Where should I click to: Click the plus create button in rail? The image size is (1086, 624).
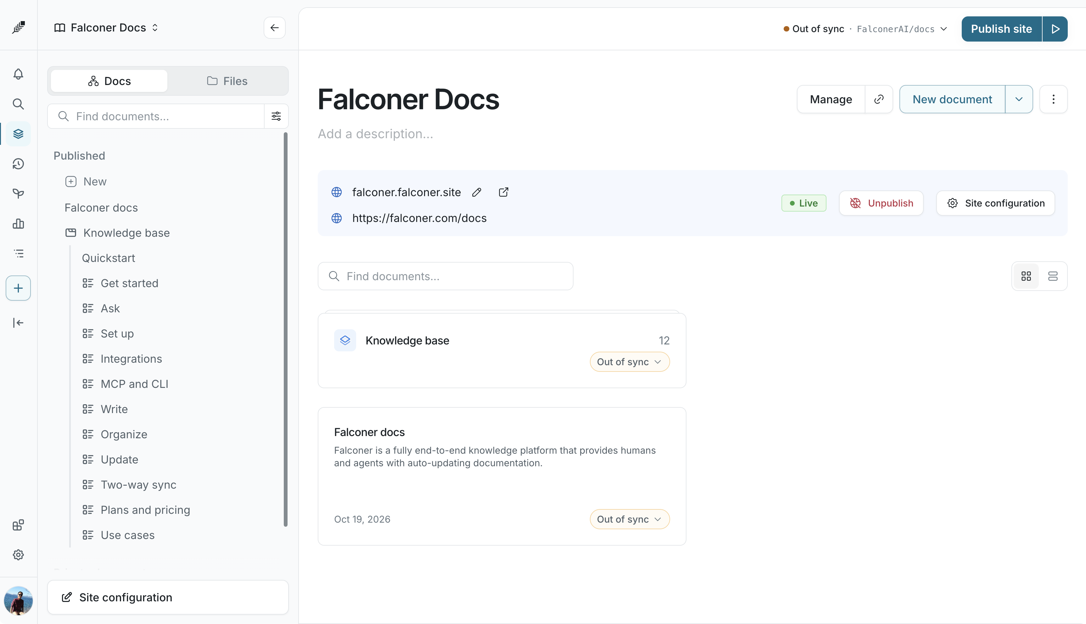click(x=18, y=288)
